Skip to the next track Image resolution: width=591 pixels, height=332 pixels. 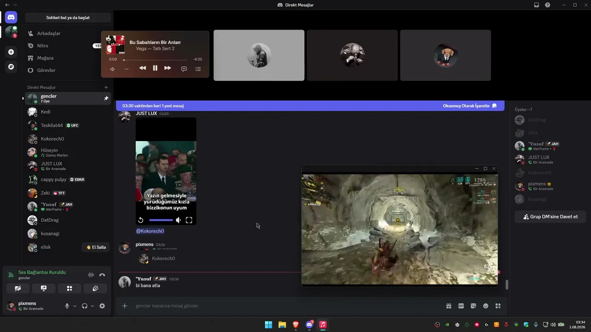pos(168,68)
